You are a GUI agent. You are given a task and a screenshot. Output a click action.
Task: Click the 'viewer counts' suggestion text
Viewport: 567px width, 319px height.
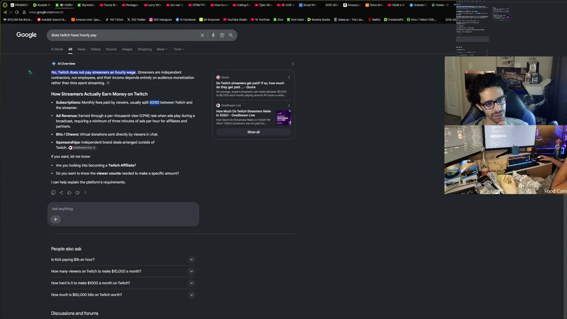[109, 173]
